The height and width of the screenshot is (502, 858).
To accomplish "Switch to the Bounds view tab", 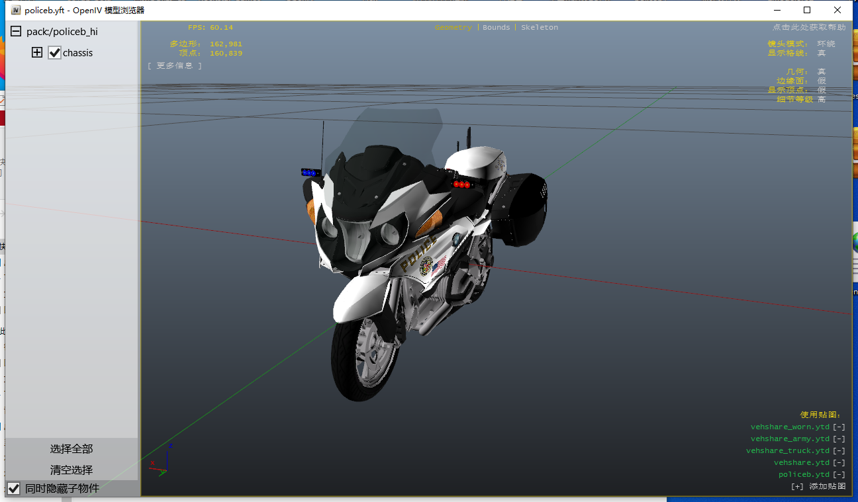I will (x=496, y=28).
